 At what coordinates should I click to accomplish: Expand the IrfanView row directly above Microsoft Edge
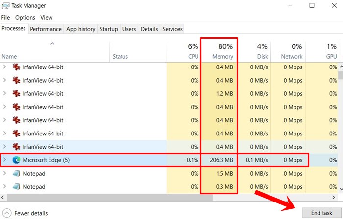click(x=4, y=147)
